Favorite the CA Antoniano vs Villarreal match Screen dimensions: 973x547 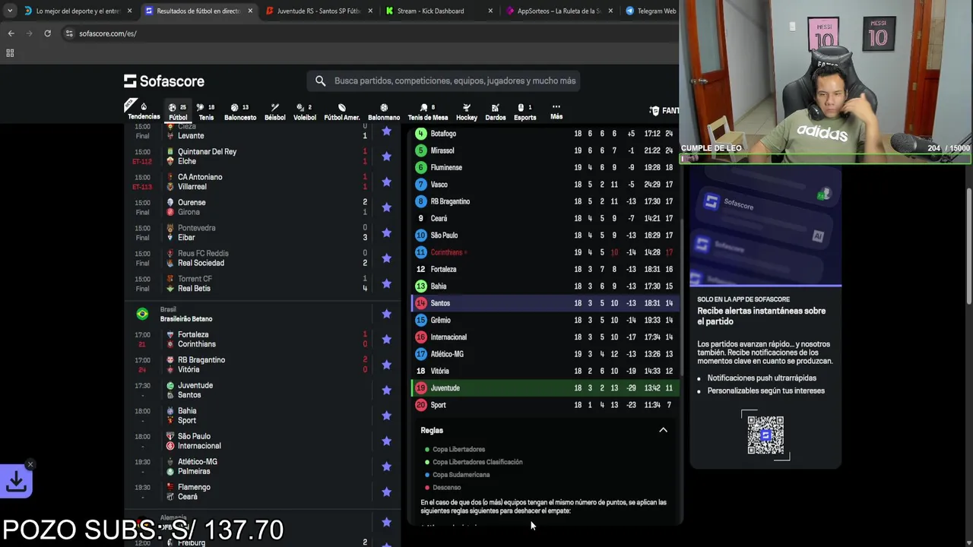[386, 182]
